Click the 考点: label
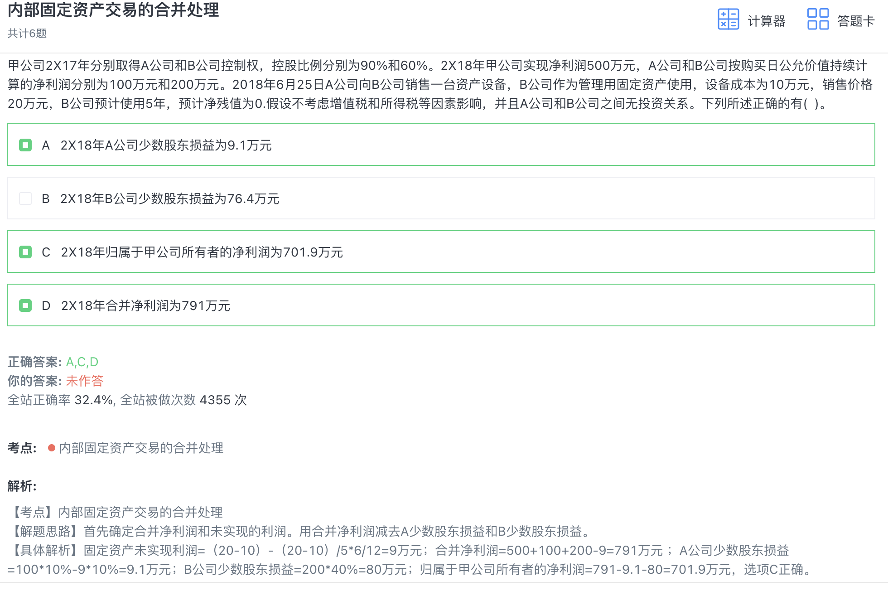This screenshot has height=591, width=888. 22,448
